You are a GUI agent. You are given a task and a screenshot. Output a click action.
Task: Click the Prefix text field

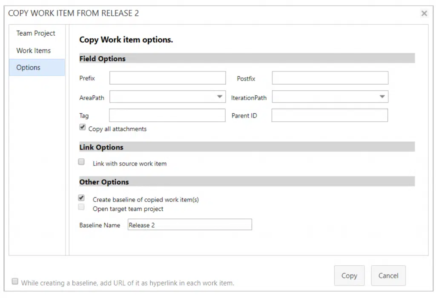pyautogui.click(x=167, y=78)
